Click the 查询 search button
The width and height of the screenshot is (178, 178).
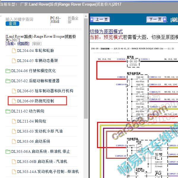12,24
